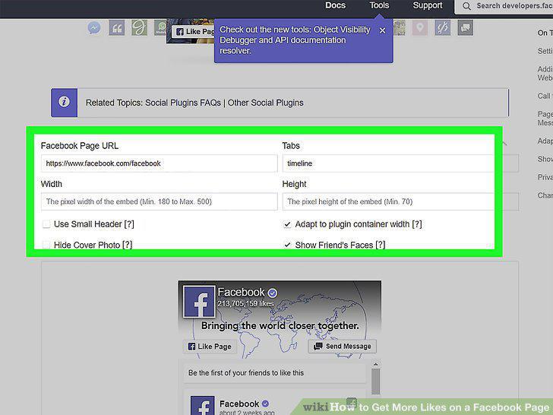Follow the Other Social Plugins link
This screenshot has width=553, height=415.
pyautogui.click(x=266, y=103)
